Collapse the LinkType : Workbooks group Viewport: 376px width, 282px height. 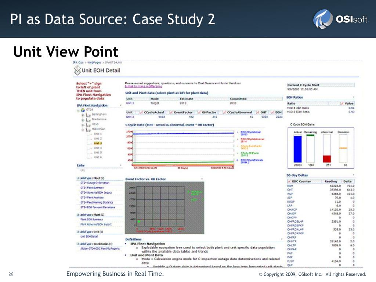pyautogui.click(x=78, y=244)
